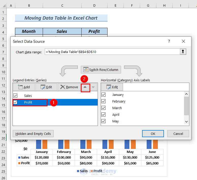Toggle the April category checkbox
This screenshot has width=197, height=180.
click(x=103, y=114)
